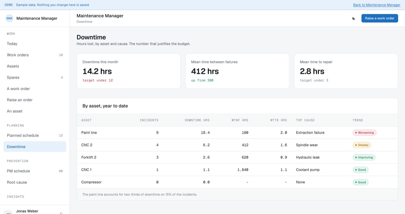Open the Spares page
Image resolution: width=405 pixels, height=214 pixels.
(x=35, y=77)
